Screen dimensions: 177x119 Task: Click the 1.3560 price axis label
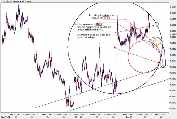pos(173,7)
